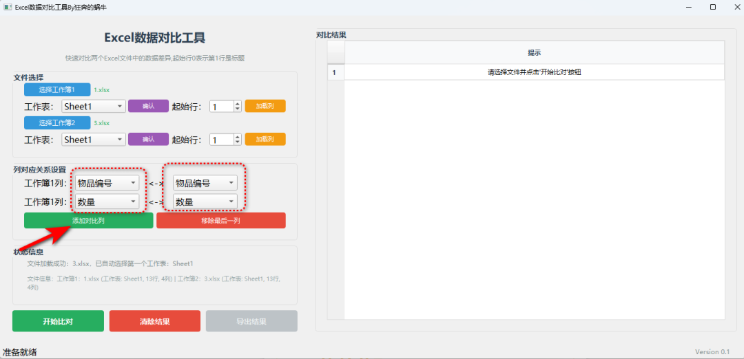Screen dimensions: 744x359
Task: Click the 选择工作簿2 button
Action: coord(57,122)
